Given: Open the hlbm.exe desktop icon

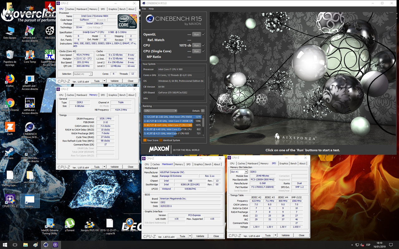Looking at the screenshot, I should (x=50, y=33).
